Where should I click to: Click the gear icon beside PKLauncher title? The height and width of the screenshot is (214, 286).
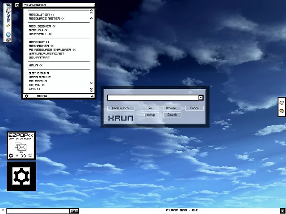(17, 5)
